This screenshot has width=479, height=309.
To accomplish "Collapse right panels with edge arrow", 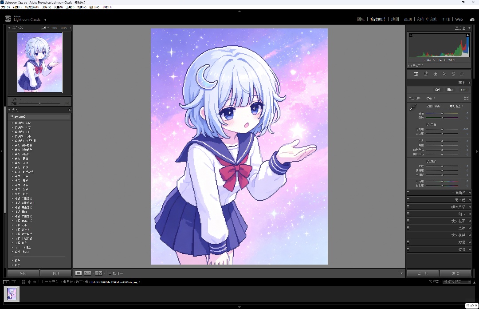I will [x=477, y=151].
